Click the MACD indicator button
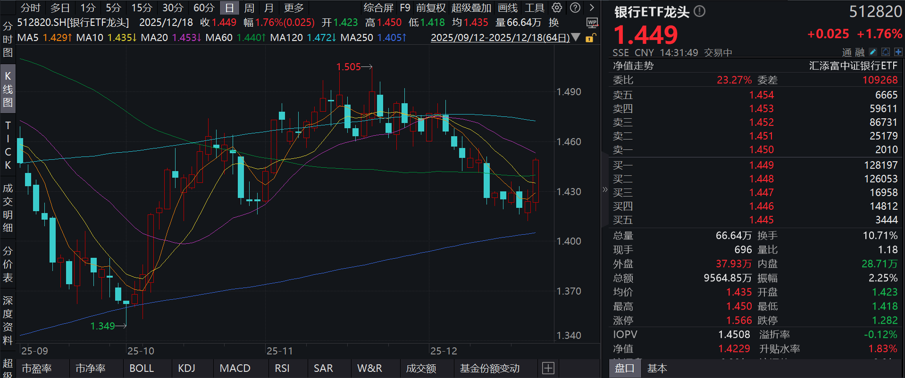Screen dimensions: 905x378 coord(235,368)
